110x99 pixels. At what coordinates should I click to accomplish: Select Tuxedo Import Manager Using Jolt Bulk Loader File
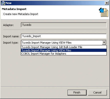(64, 47)
